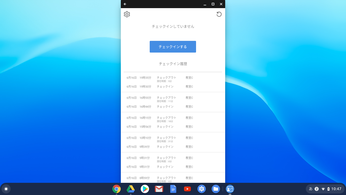Launch Play Store from the shelf
Screen dimensions: 346x195
(x=145, y=189)
